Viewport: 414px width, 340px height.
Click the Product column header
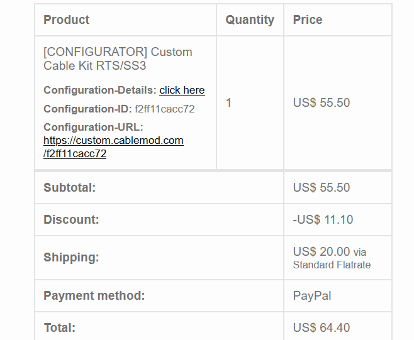tap(67, 19)
